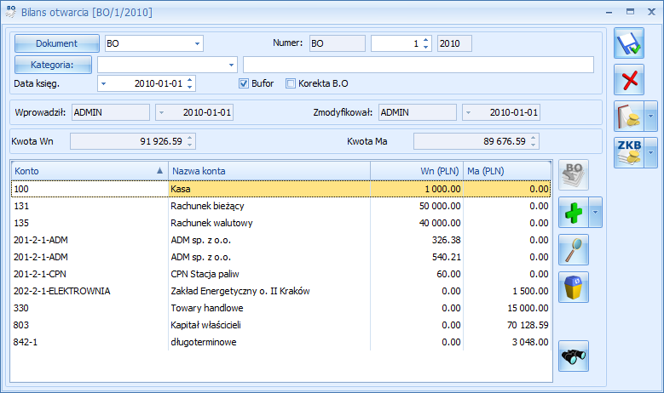Click account number 131 cell
The height and width of the screenshot is (393, 664).
coord(89,206)
